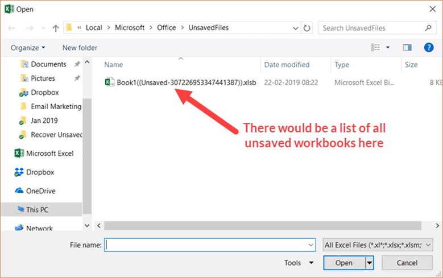Select Microsoft Excel in navigation pane

point(44,153)
